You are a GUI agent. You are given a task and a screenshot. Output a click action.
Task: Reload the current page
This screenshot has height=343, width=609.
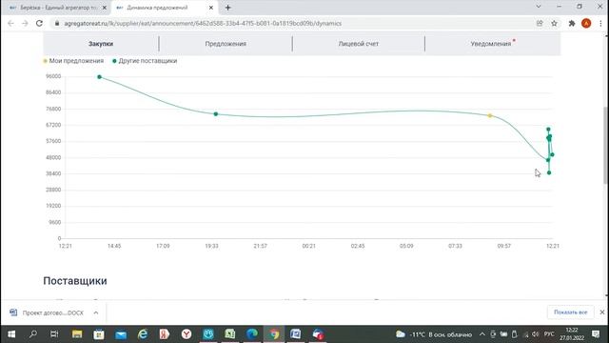point(39,23)
